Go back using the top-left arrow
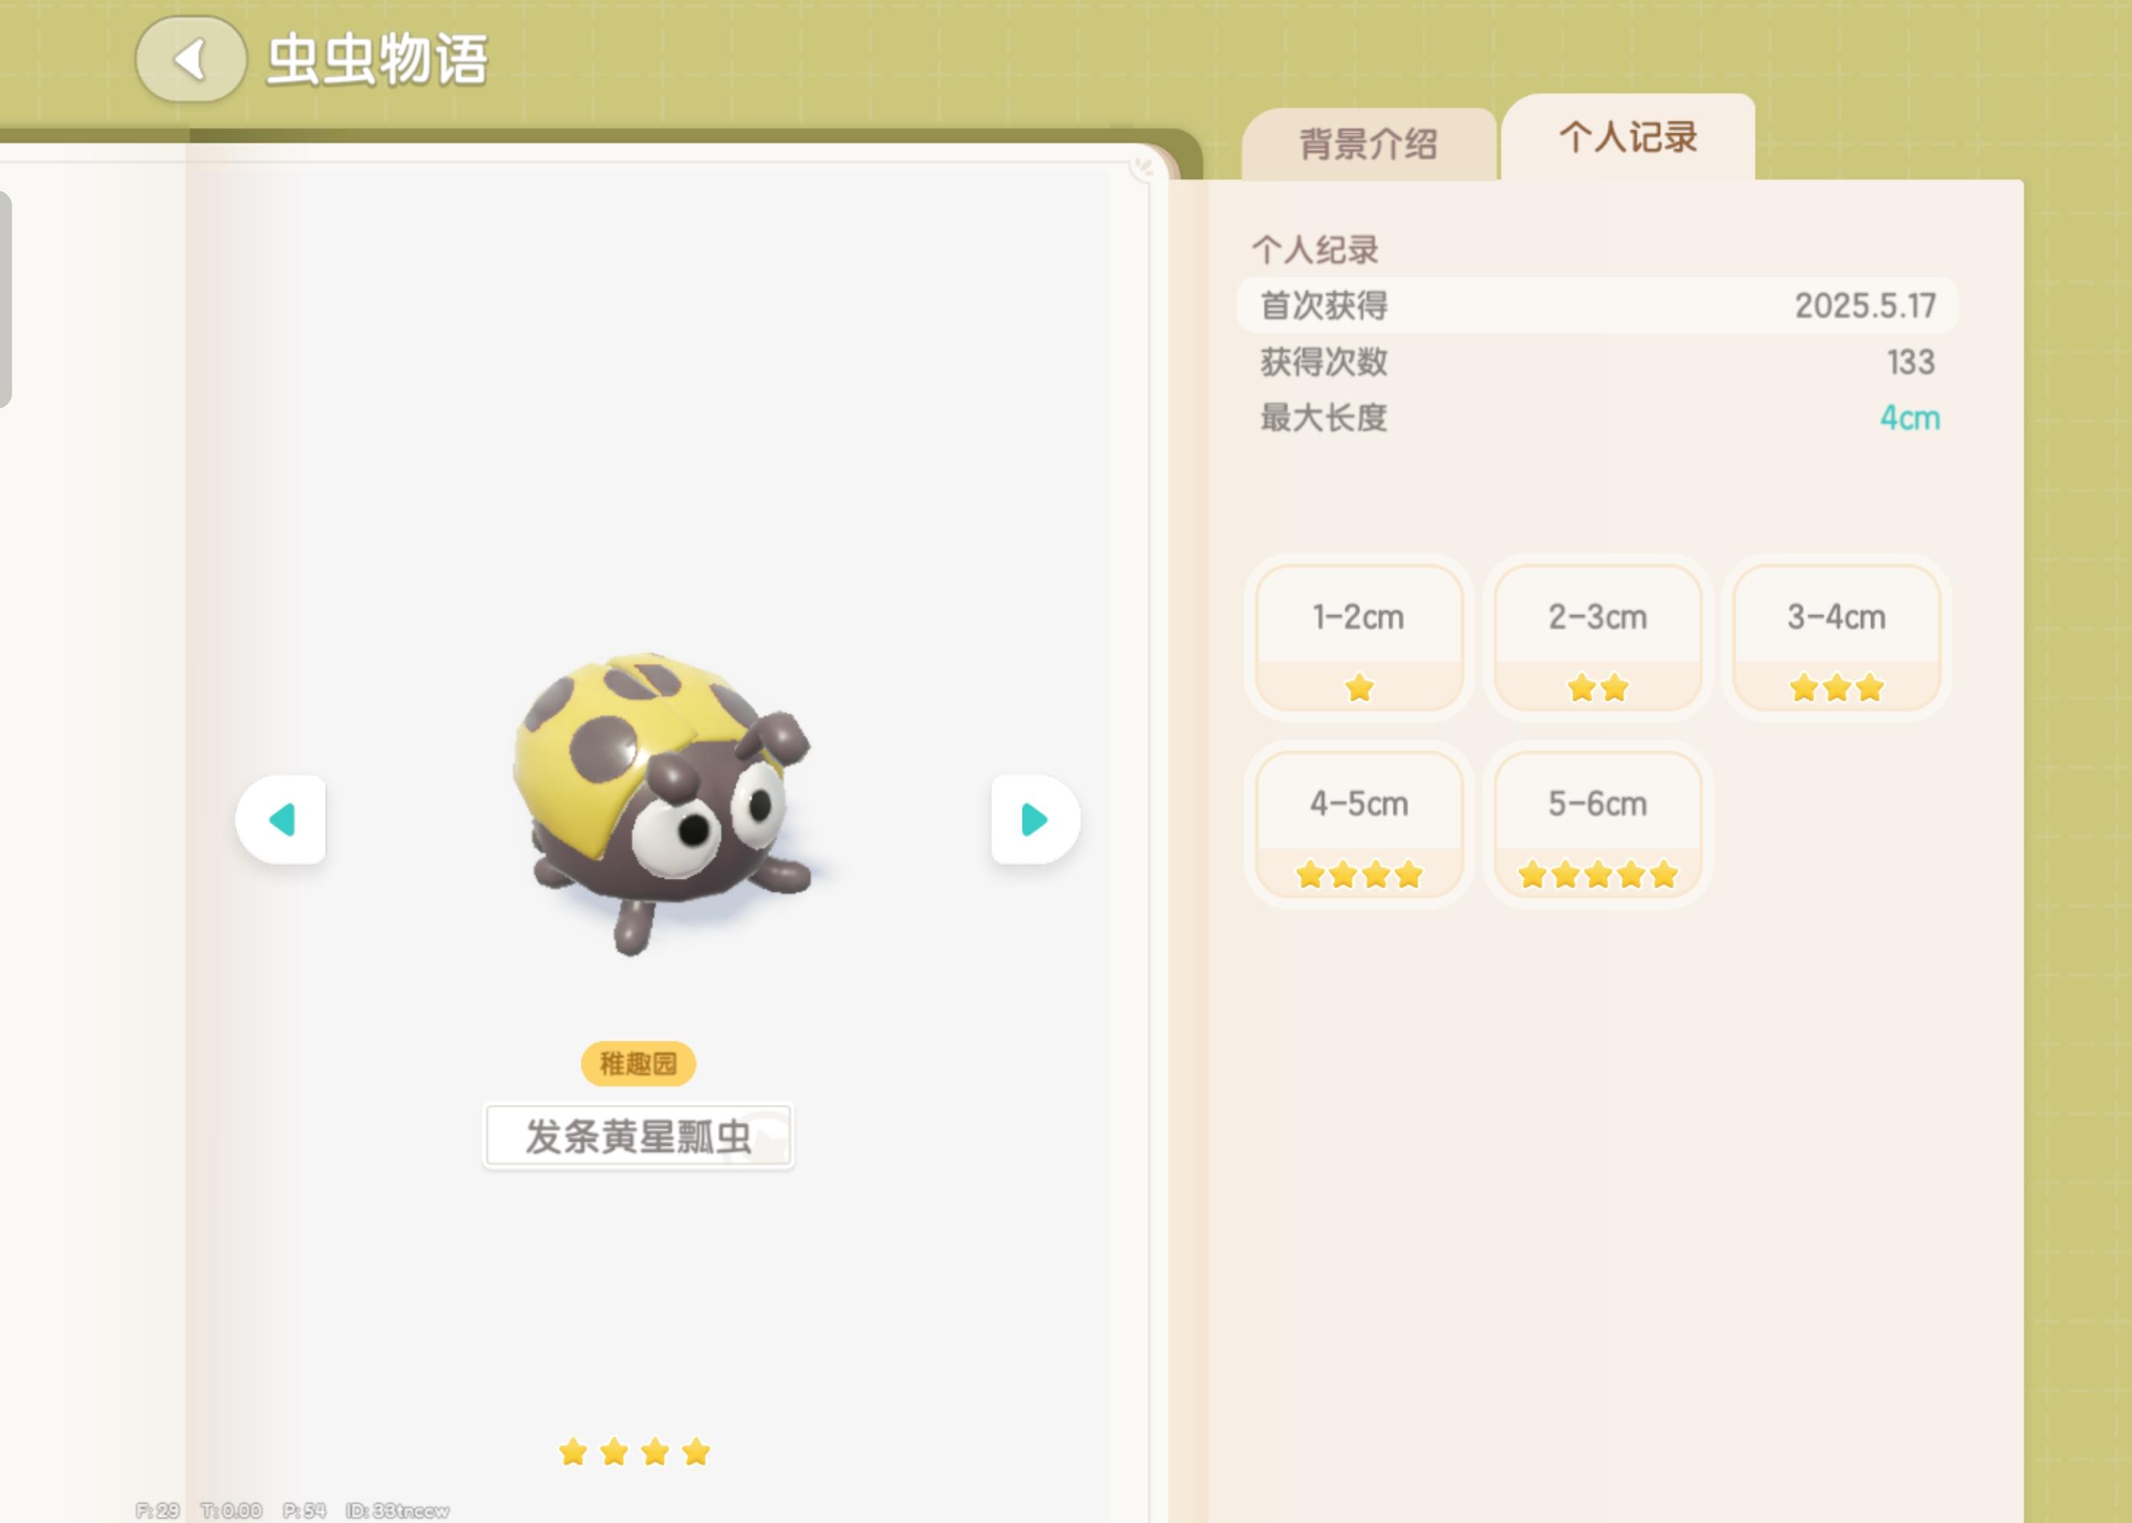2132x1523 pixels. [191, 59]
